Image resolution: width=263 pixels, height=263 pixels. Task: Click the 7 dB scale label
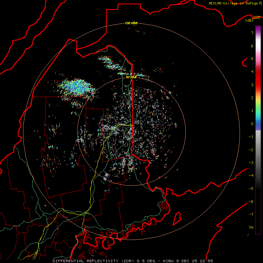tap(252, 33)
